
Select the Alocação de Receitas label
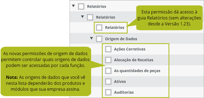[x=134, y=60]
